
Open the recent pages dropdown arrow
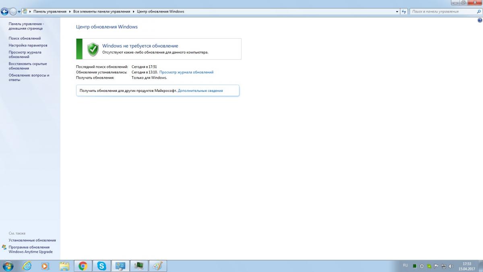pos(19,12)
